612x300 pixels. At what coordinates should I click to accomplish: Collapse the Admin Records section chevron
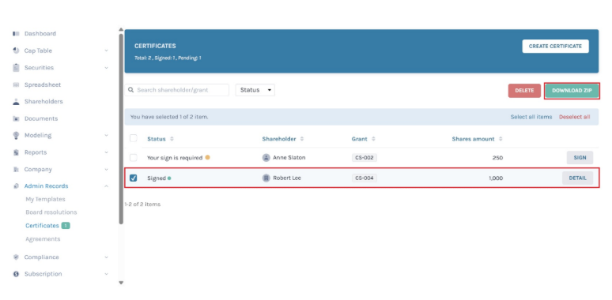click(107, 186)
